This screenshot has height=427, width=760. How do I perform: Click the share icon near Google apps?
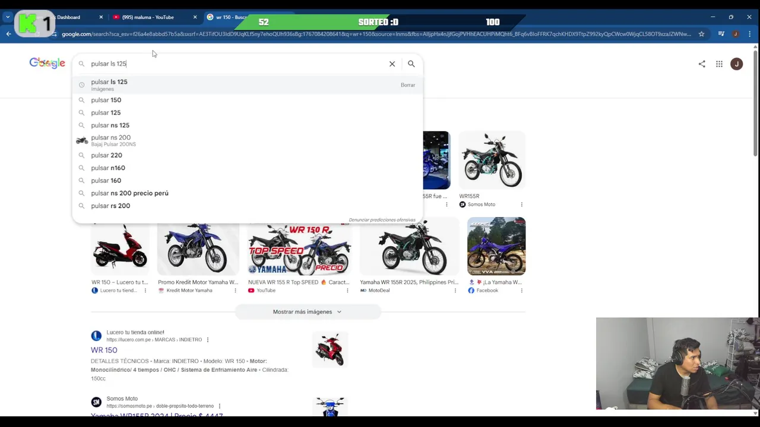[x=702, y=63]
